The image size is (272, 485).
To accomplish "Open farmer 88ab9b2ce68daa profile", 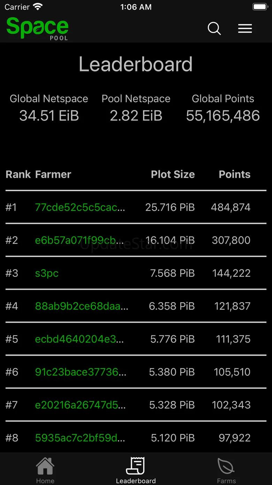I will (x=82, y=306).
